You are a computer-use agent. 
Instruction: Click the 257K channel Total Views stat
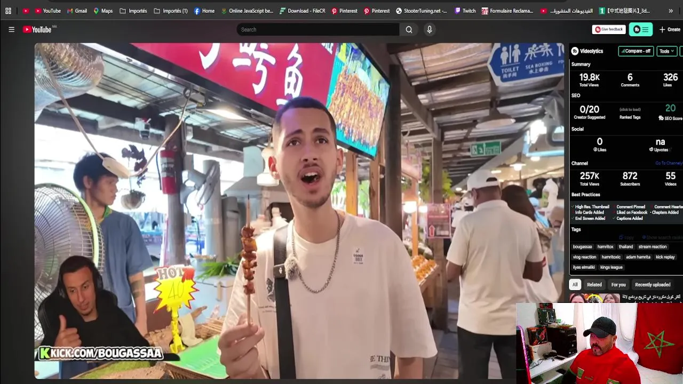(x=589, y=178)
